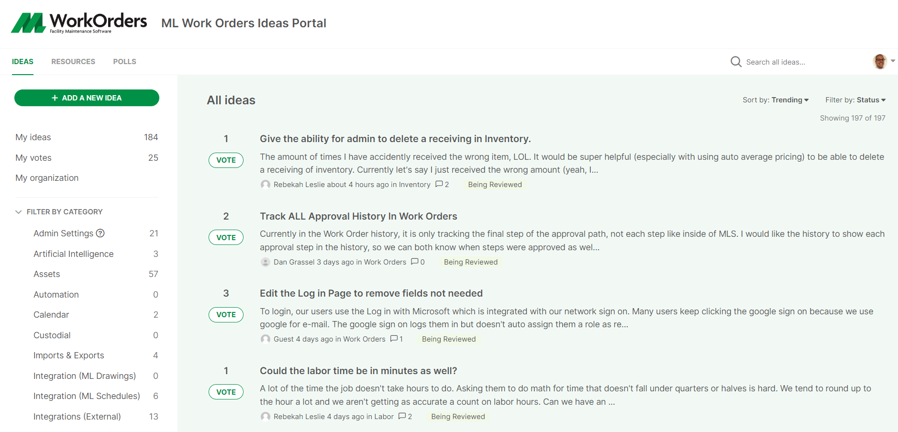898x432 pixels.
Task: Click Rebekah Leslie avatar on Inventory idea
Action: coord(266,185)
